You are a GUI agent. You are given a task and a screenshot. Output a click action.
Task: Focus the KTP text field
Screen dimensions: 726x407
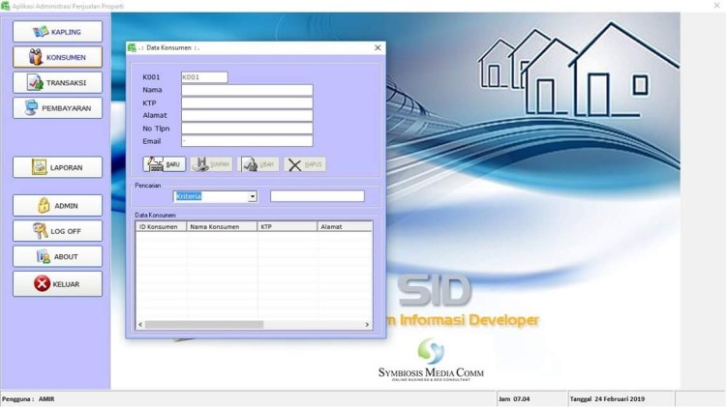247,102
